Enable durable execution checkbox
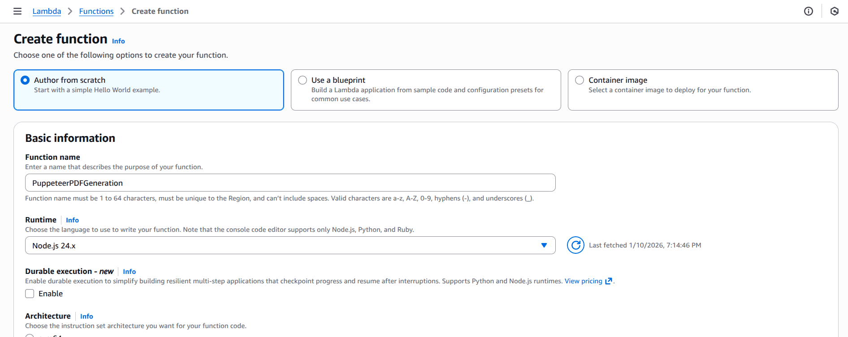Viewport: 848px width, 337px height. point(30,294)
